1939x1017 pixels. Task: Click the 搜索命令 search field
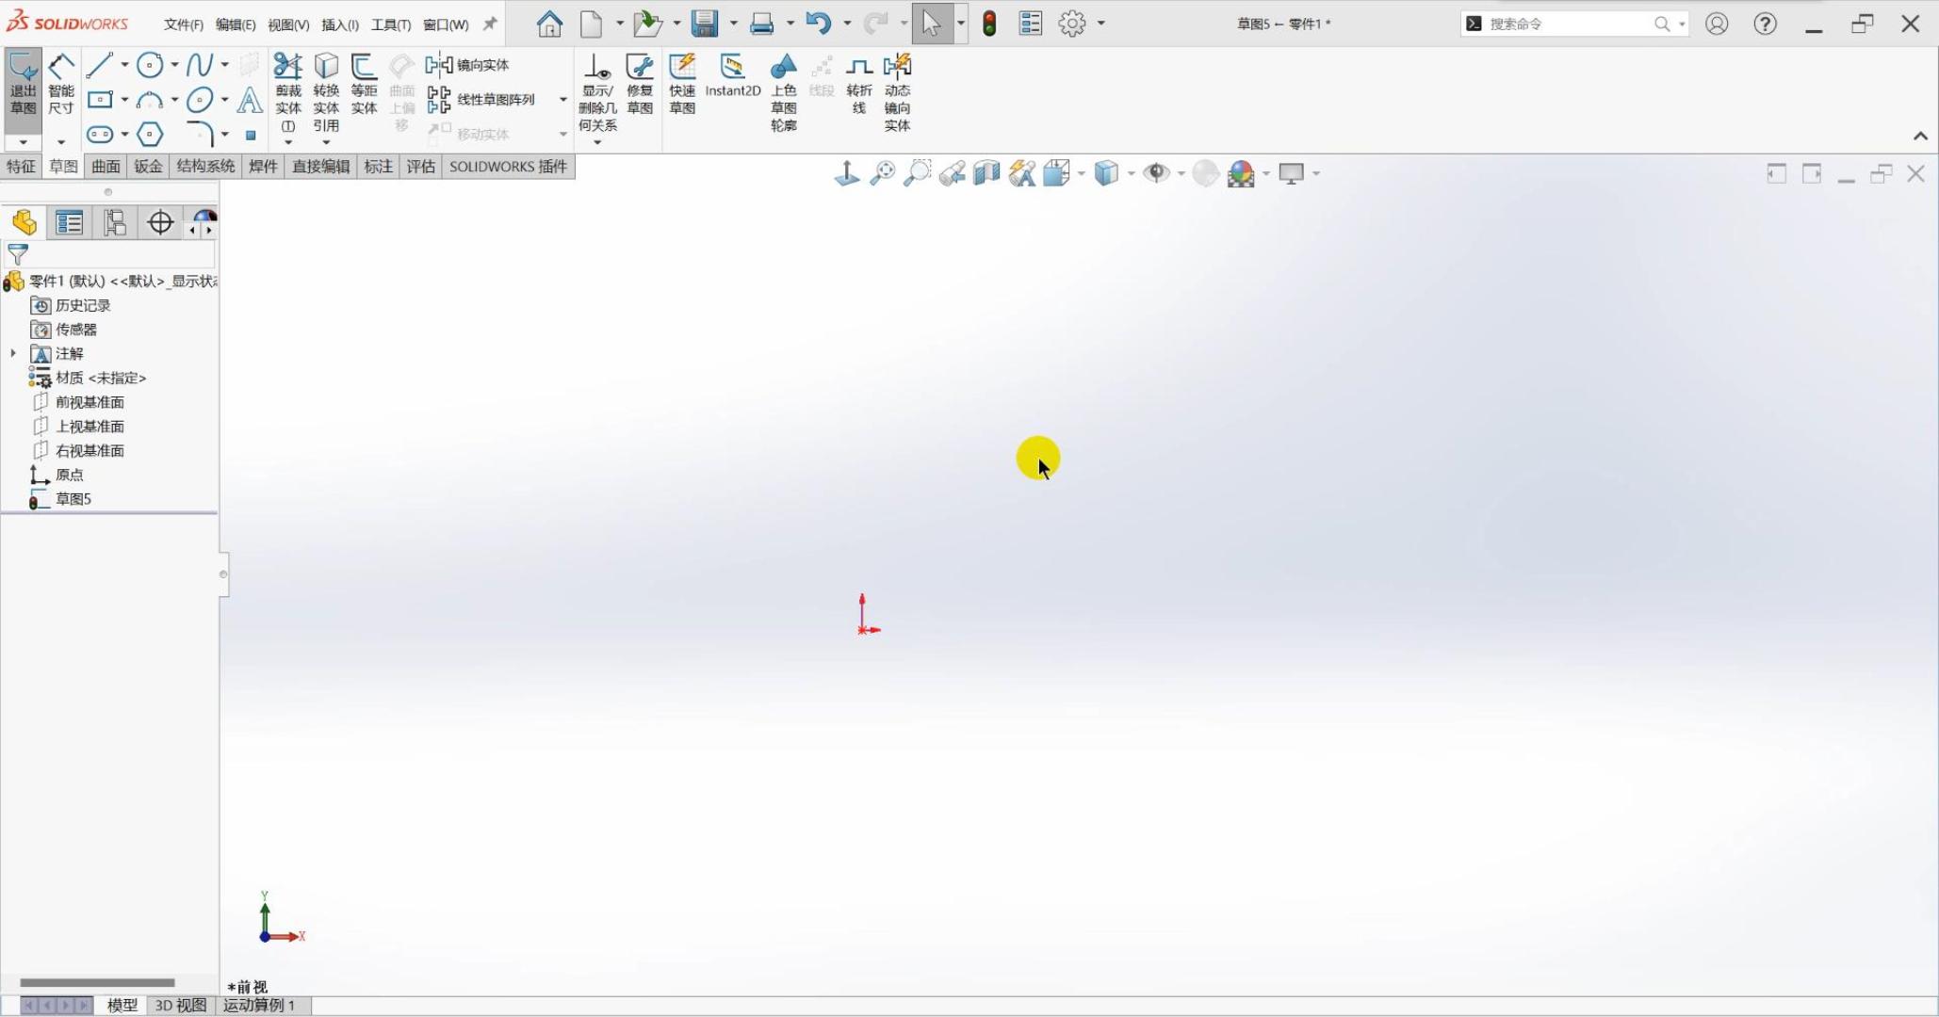1564,24
